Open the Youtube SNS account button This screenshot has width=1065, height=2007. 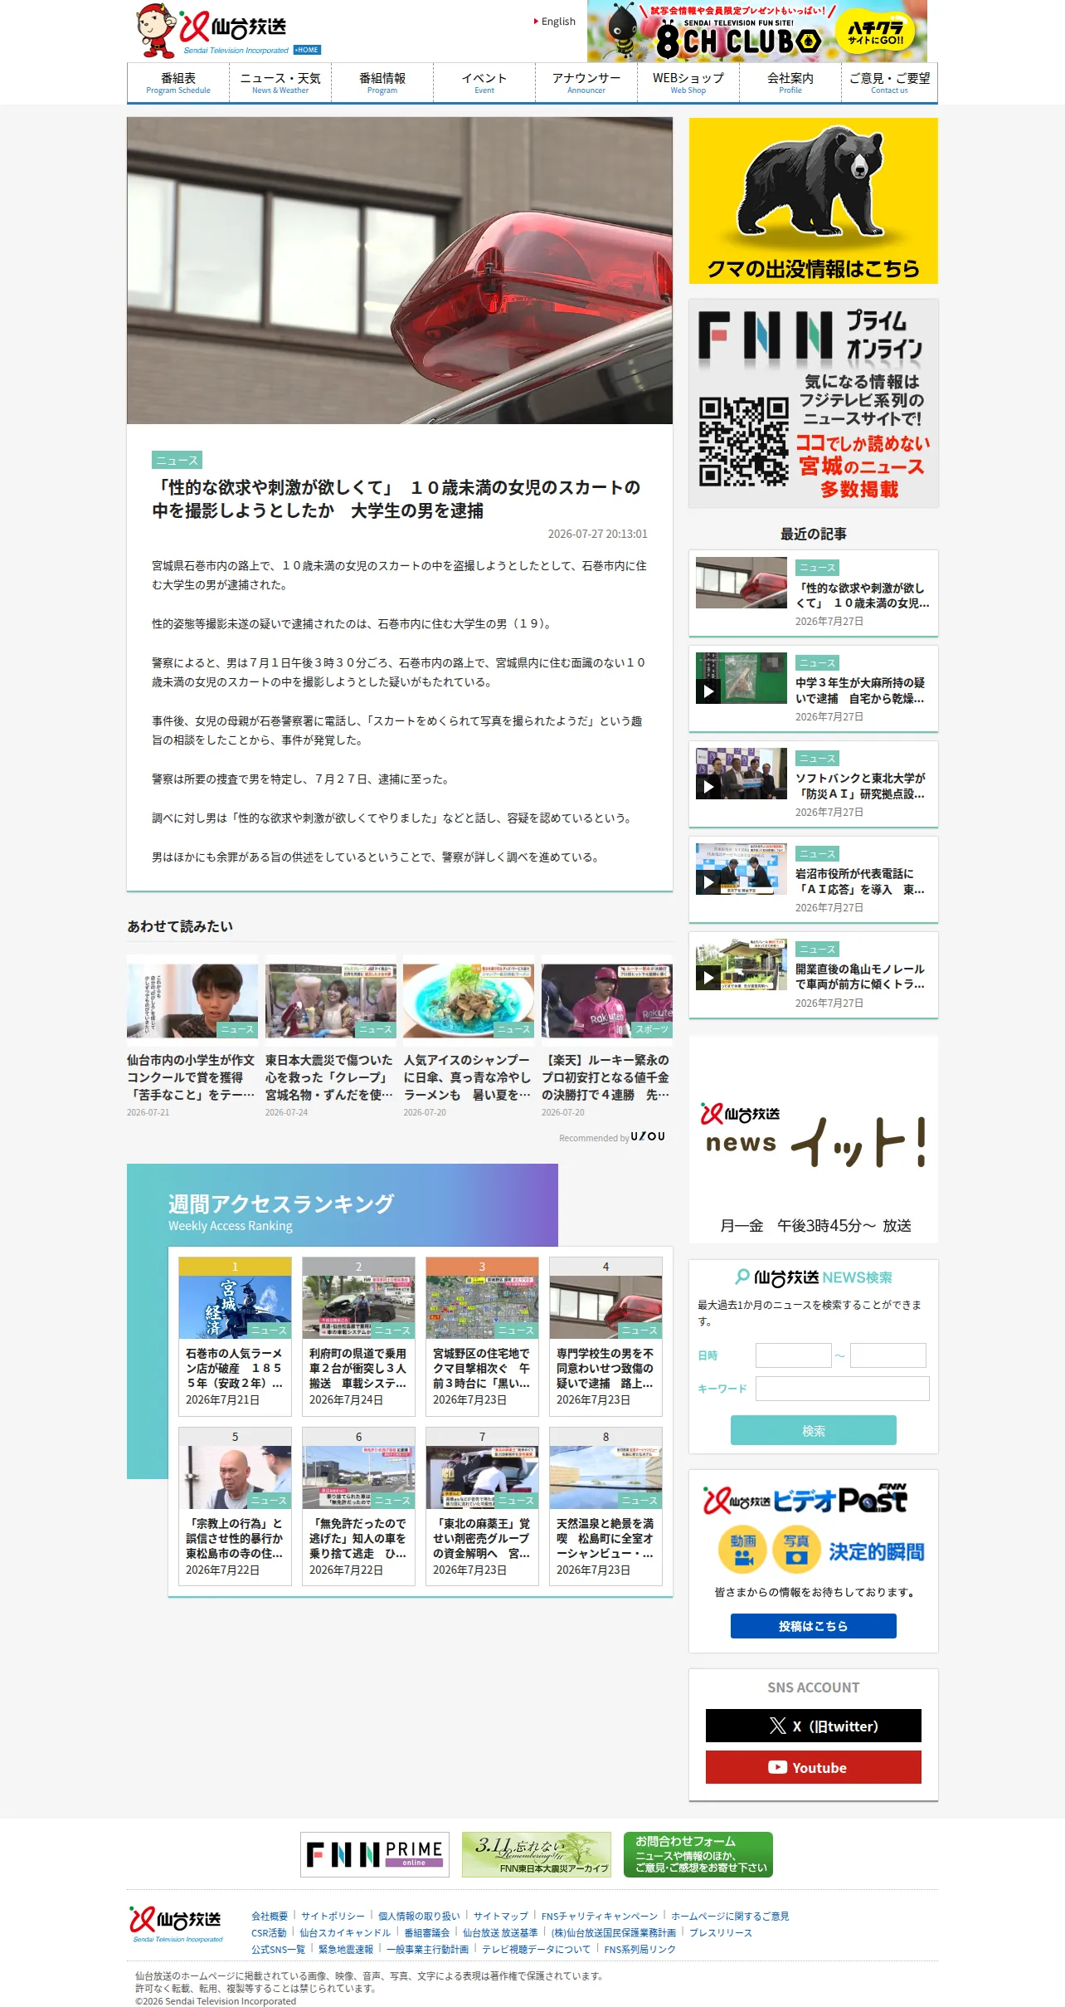click(x=813, y=1767)
